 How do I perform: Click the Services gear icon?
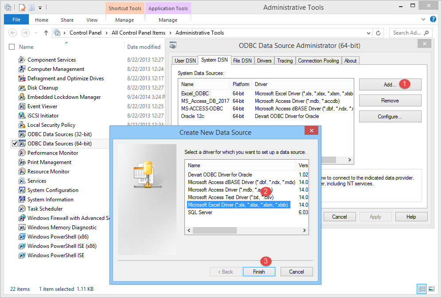22,181
